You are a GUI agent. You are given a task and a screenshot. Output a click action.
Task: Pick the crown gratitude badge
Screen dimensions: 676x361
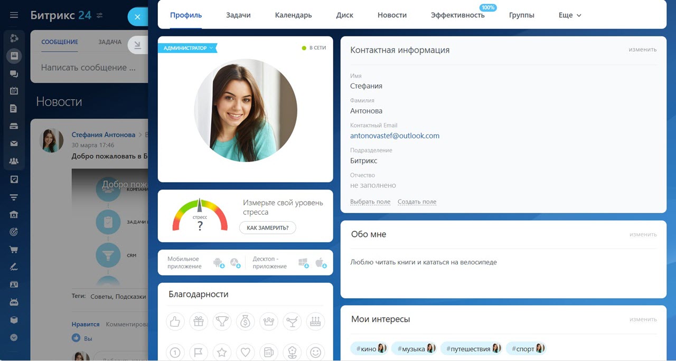click(269, 321)
